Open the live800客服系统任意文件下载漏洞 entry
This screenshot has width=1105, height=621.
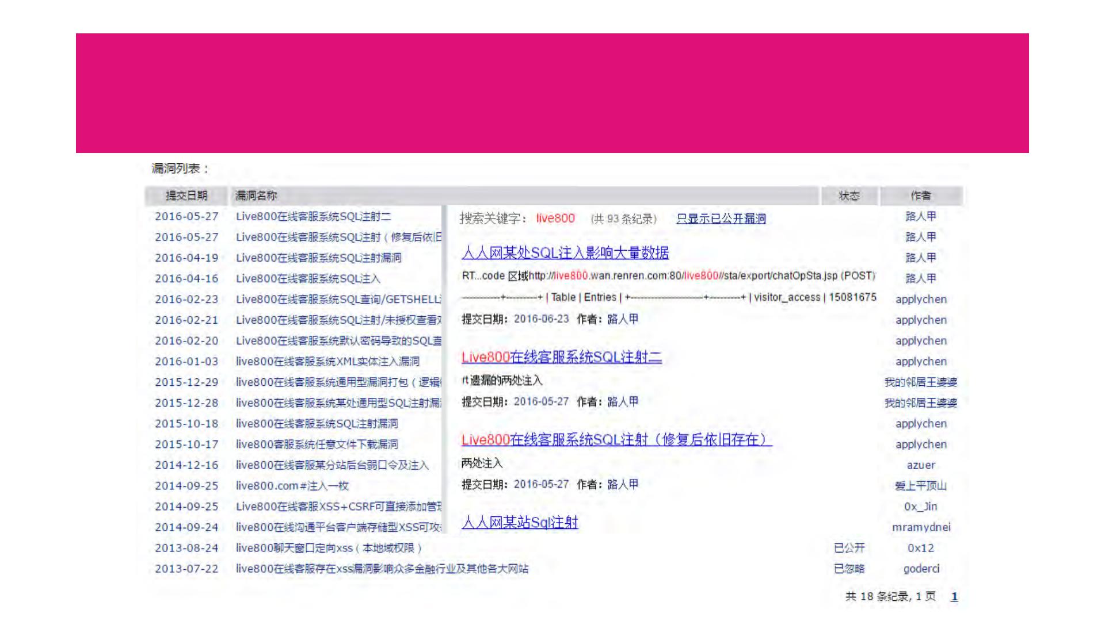(317, 444)
